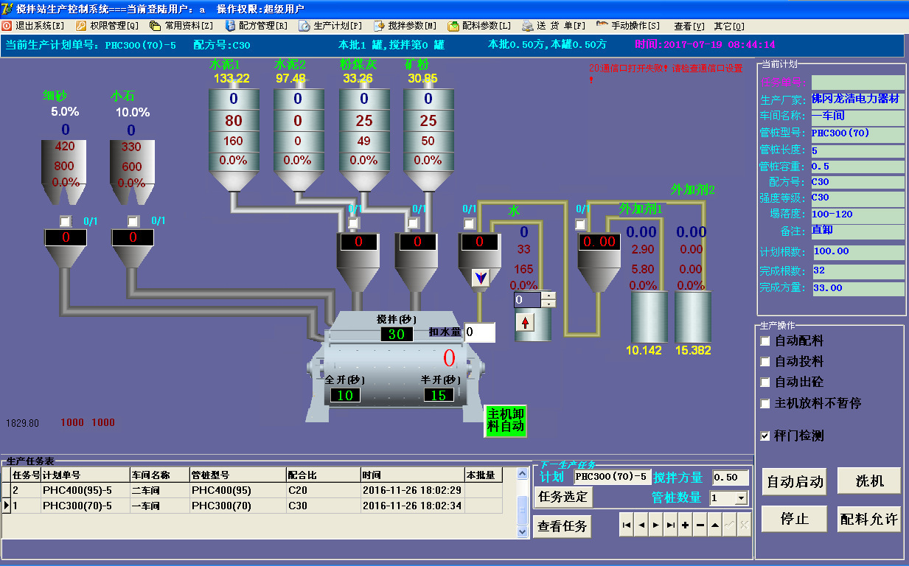Open the 送货单[F] delivery note icon
909x566 pixels.
pyautogui.click(x=528, y=26)
